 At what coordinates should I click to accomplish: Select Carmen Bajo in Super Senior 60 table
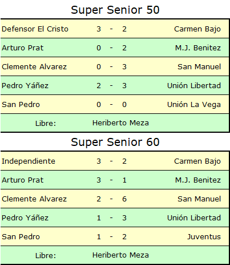pyautogui.click(x=197, y=161)
